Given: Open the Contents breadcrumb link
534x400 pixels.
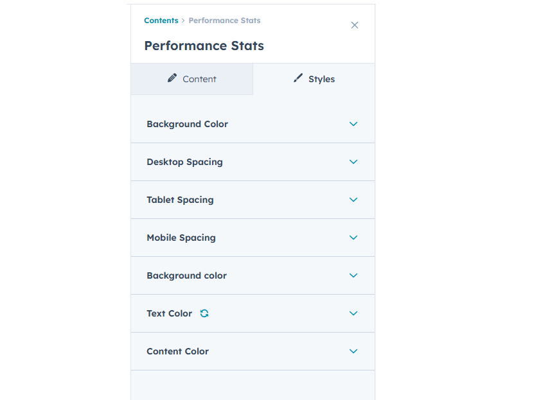Looking at the screenshot, I should (x=161, y=20).
